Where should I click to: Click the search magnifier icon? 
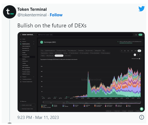pos(39,35)
